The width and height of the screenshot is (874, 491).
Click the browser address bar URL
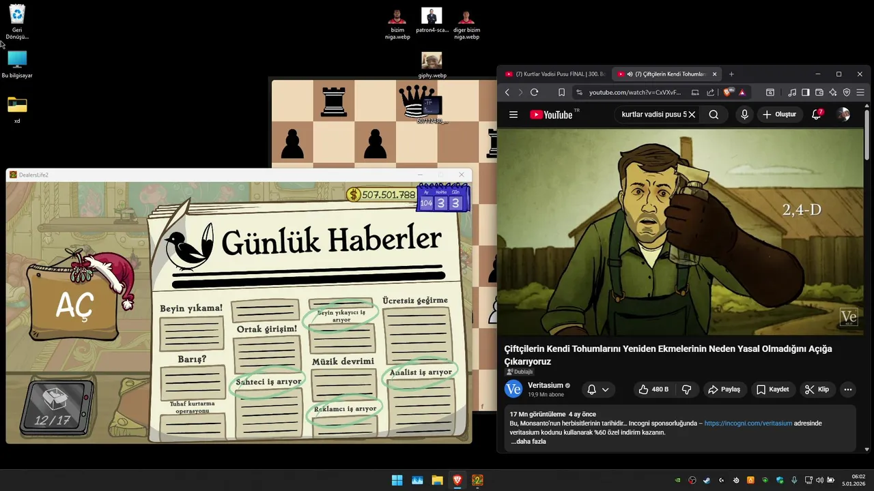[635, 92]
